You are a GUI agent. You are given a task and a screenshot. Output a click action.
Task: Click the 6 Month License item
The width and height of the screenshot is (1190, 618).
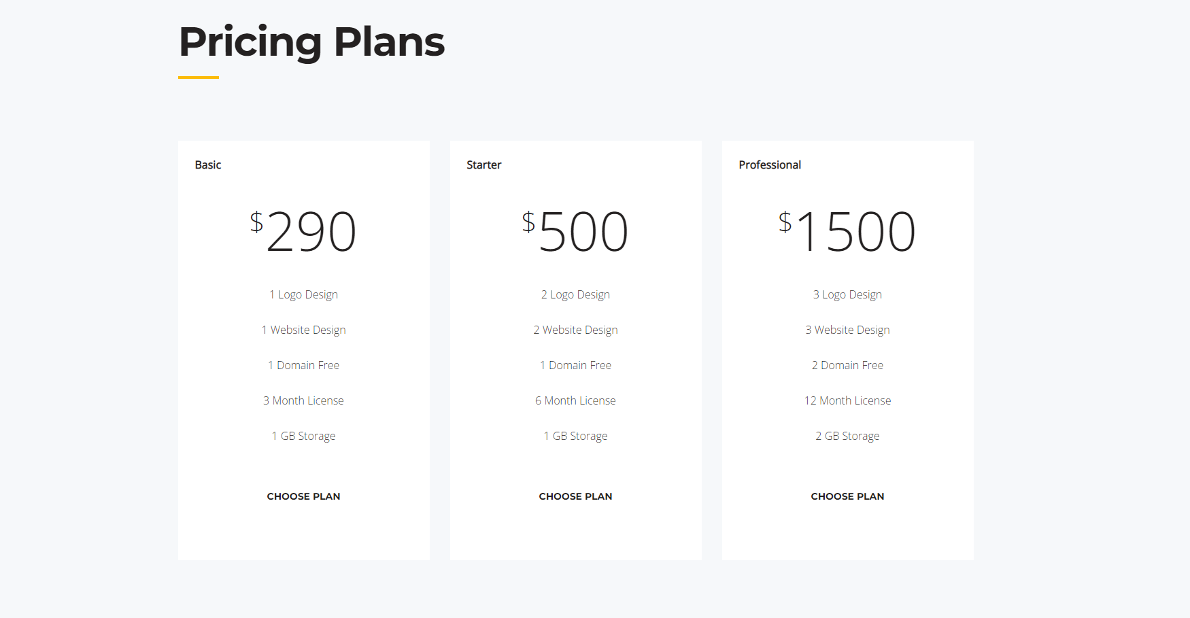click(x=575, y=400)
